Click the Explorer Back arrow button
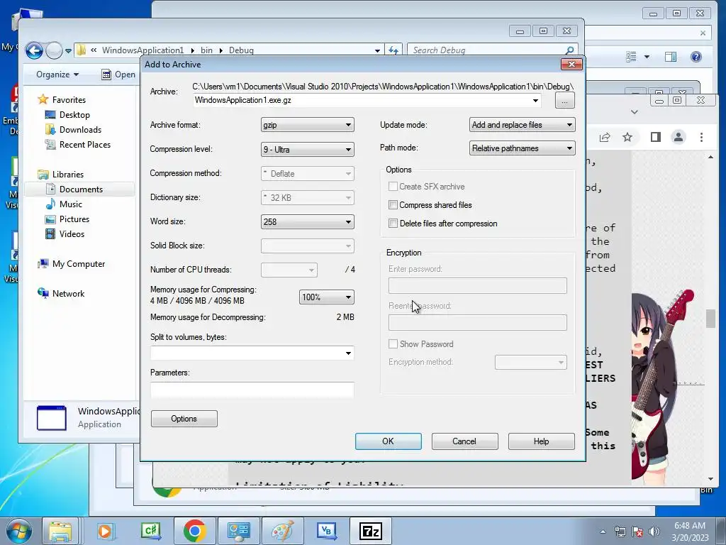The image size is (726, 545). (x=34, y=50)
